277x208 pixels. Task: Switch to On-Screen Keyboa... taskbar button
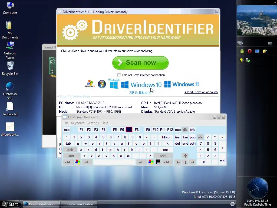coord(79,204)
